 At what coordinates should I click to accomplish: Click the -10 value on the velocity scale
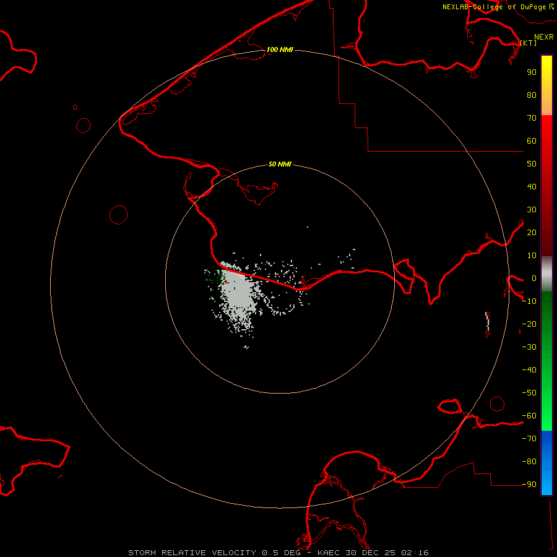pyautogui.click(x=529, y=301)
